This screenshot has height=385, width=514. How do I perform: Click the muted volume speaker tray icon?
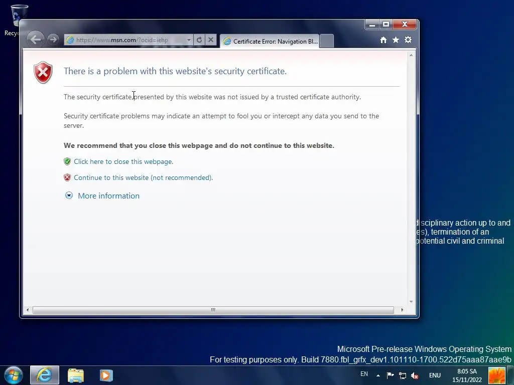point(415,375)
